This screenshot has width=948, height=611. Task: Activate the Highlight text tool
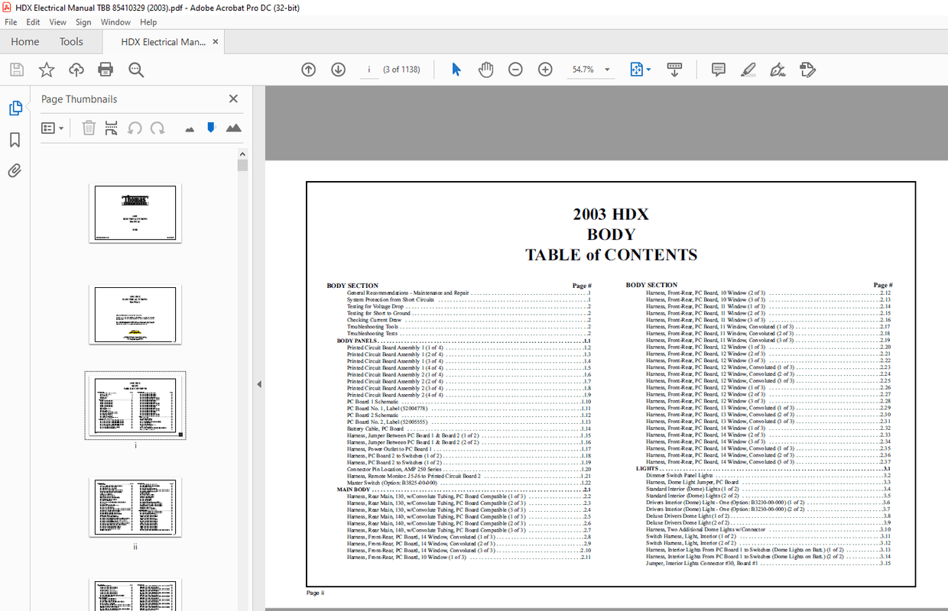(x=748, y=70)
